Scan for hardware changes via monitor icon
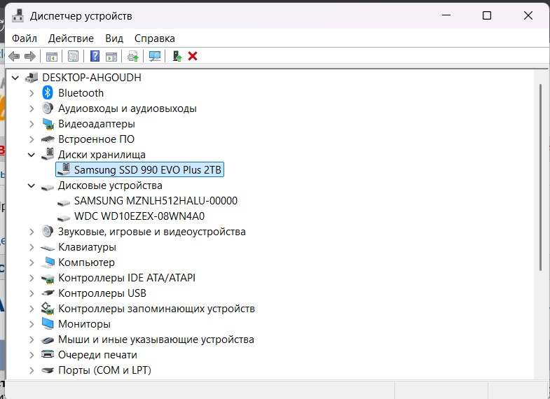Screen dimensions: 550x399 click(x=155, y=56)
